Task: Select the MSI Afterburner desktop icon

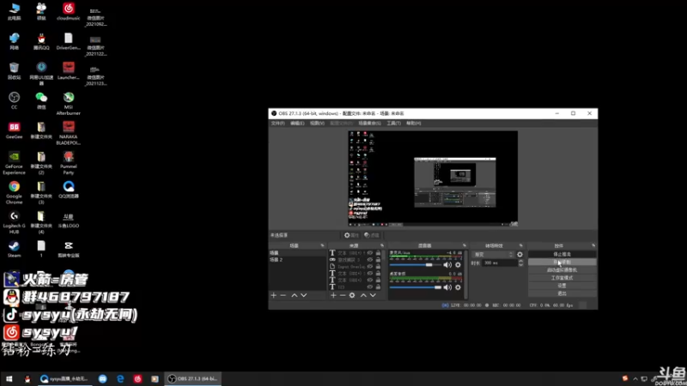Action: 69,103
